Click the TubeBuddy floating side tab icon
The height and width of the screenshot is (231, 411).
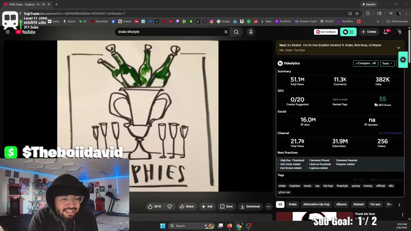(x=403, y=60)
